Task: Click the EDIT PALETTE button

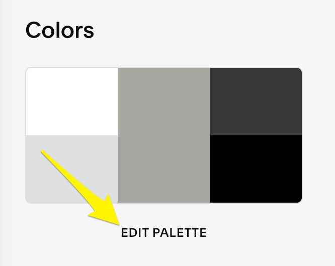Action: [164, 233]
